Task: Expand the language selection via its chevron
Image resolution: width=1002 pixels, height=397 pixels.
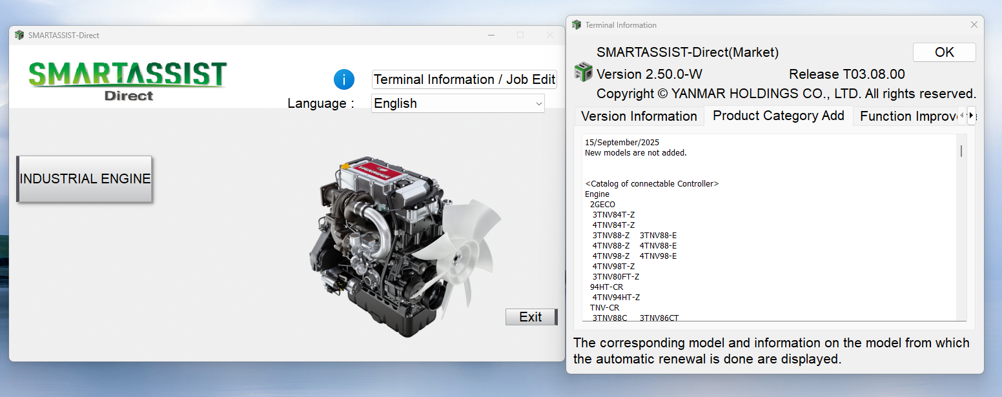Action: pyautogui.click(x=538, y=103)
